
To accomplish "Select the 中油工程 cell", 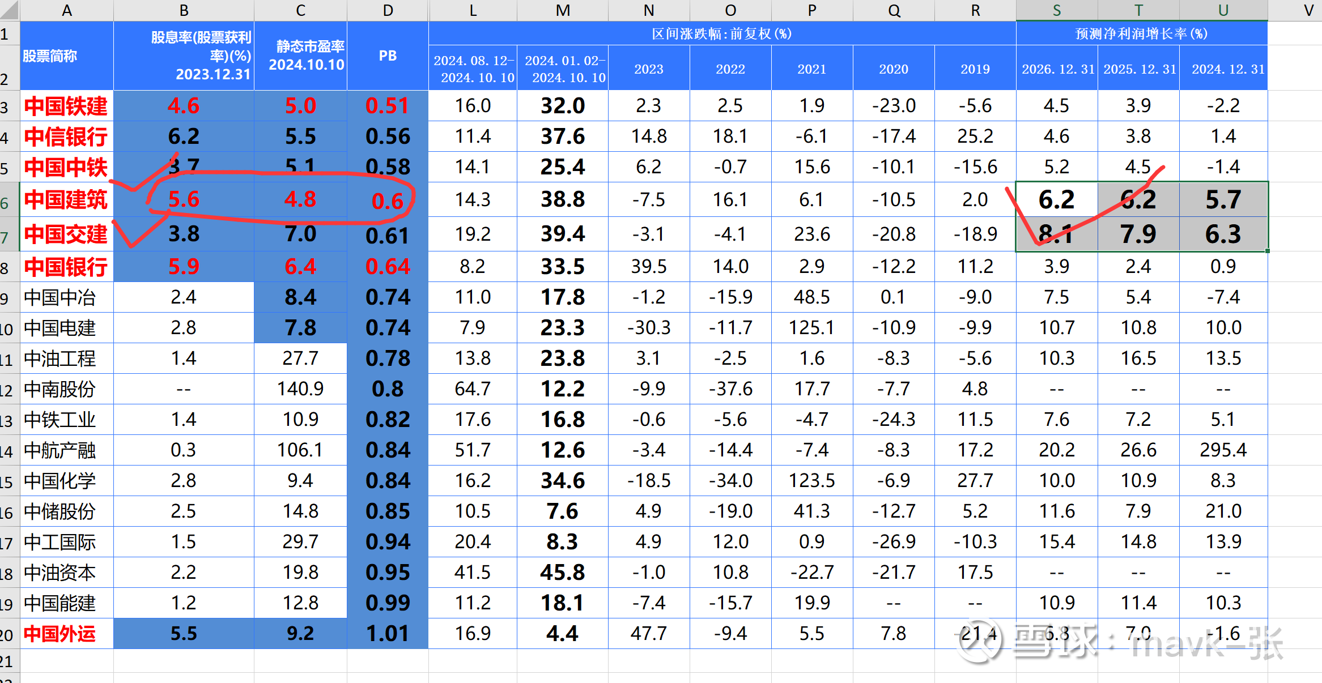I will 67,358.
